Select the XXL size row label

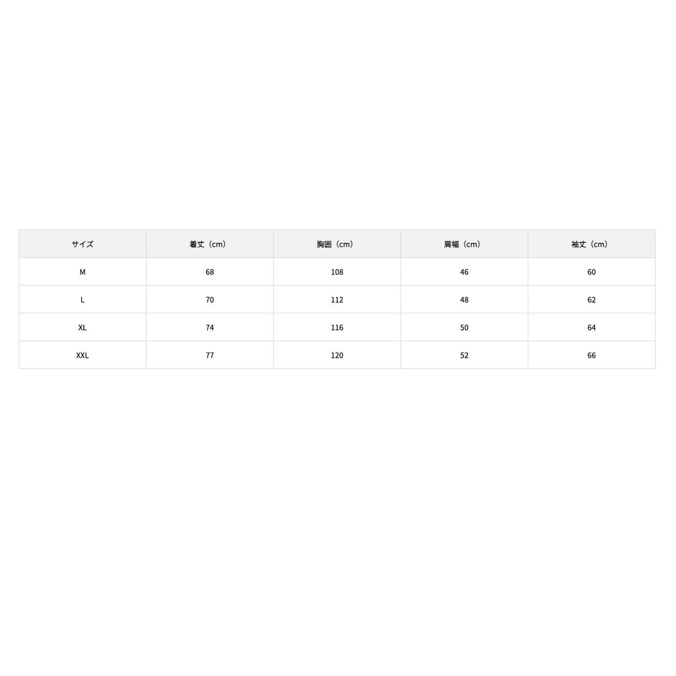click(x=83, y=355)
